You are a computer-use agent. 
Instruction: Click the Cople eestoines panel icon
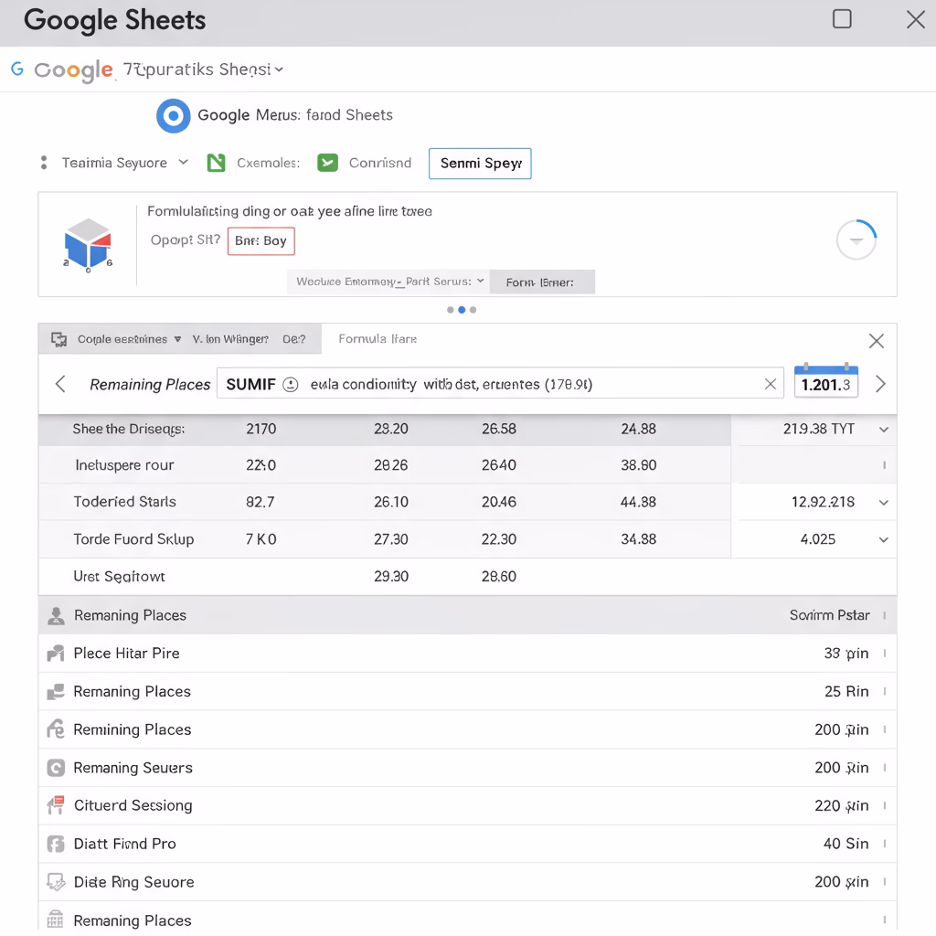pos(58,339)
